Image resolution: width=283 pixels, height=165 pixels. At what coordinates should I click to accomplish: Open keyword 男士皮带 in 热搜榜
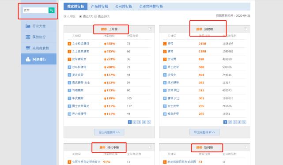tap(173, 67)
